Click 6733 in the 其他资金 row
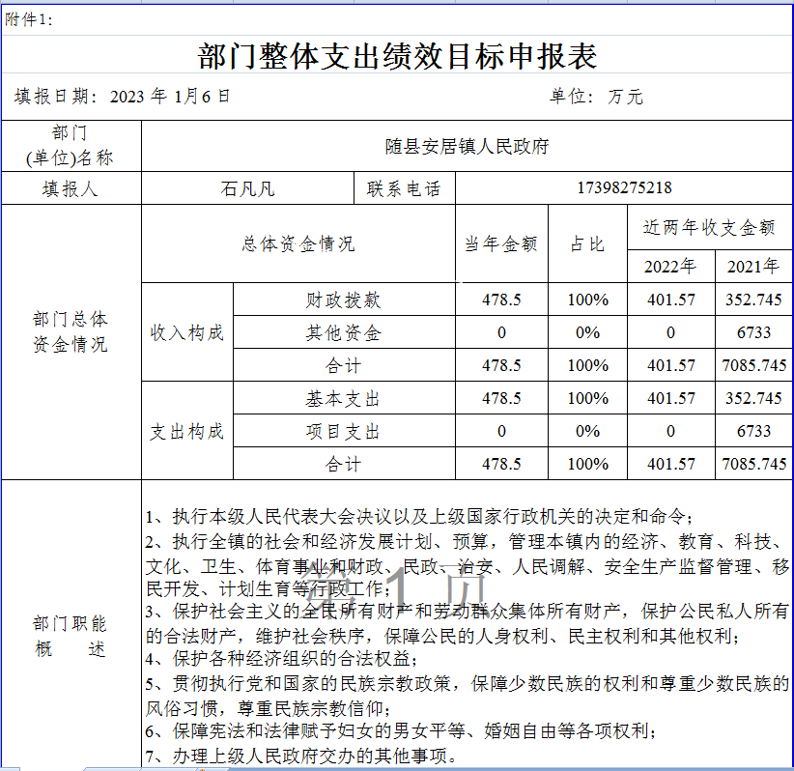794x771 pixels. tap(753, 332)
